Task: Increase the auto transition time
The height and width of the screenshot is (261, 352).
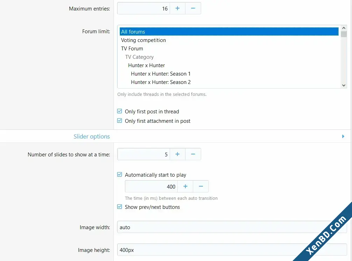Action: point(185,186)
